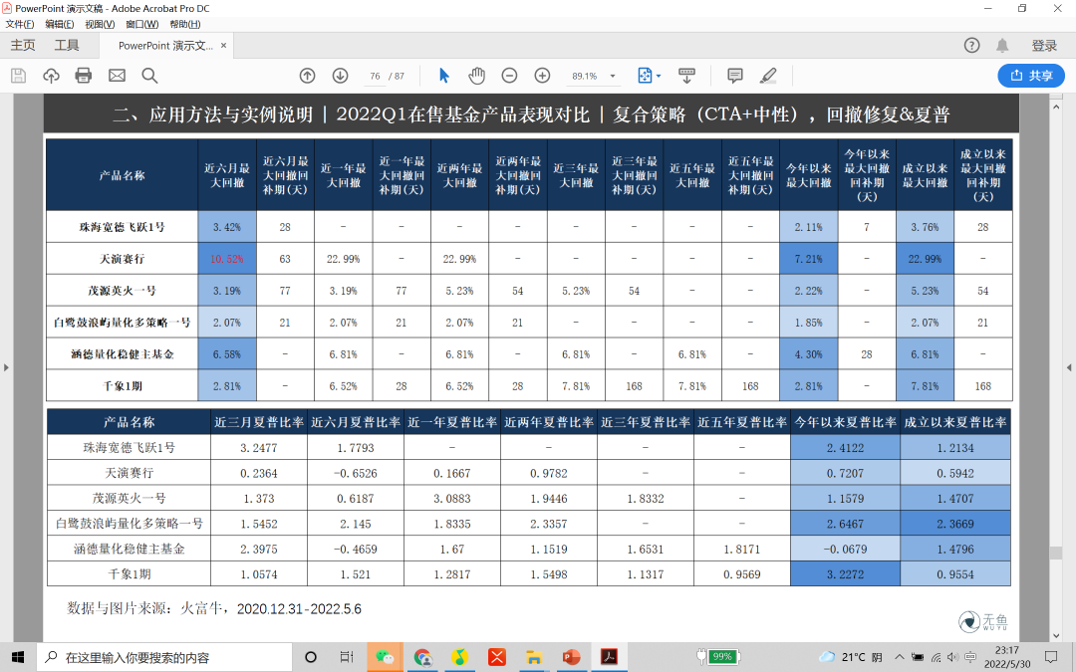Open WeChat from the taskbar

pos(385,657)
